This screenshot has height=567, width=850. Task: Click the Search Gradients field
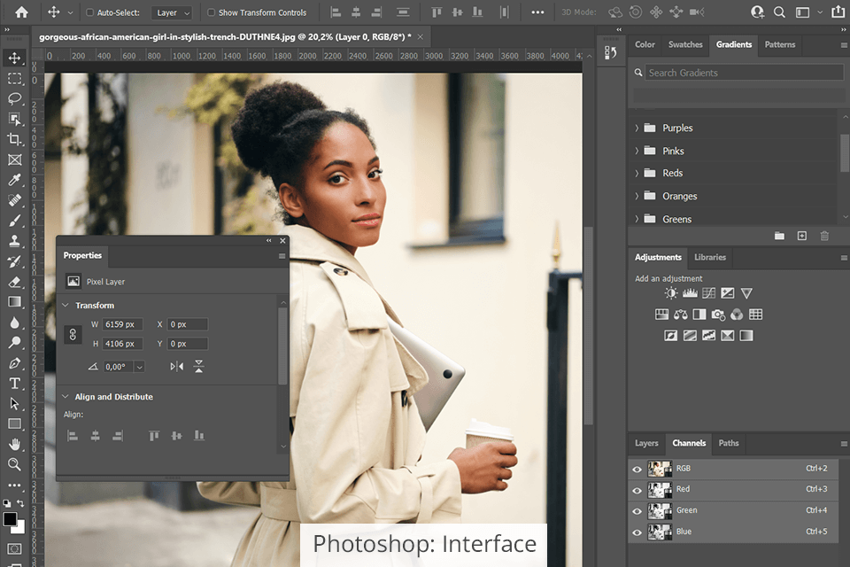(744, 73)
